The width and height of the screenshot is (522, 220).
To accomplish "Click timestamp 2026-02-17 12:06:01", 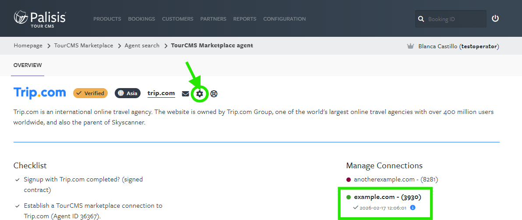I will click(x=383, y=208).
